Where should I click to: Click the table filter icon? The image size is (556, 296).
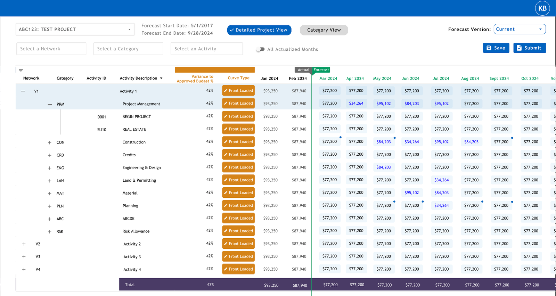pos(21,71)
